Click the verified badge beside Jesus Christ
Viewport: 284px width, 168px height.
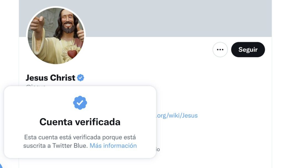tap(80, 78)
